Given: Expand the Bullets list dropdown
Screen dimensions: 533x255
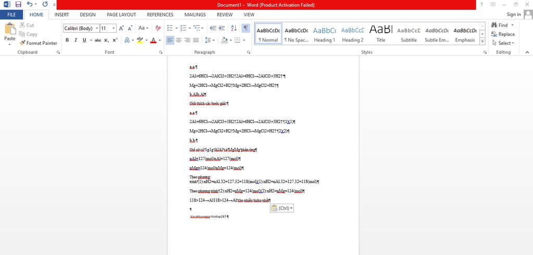Looking at the screenshot, I should 176,28.
